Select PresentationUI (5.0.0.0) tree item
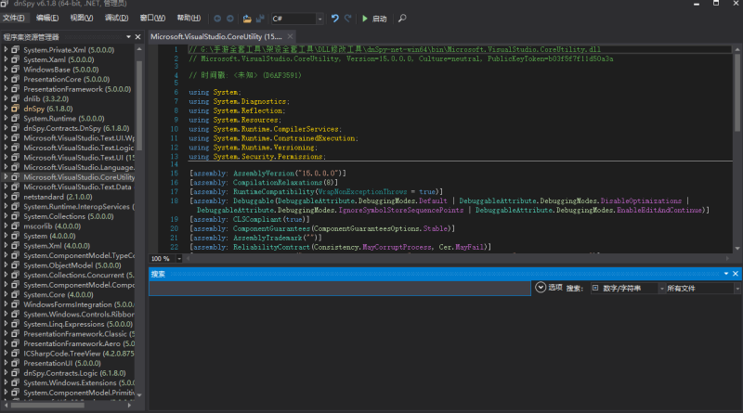 coord(62,363)
